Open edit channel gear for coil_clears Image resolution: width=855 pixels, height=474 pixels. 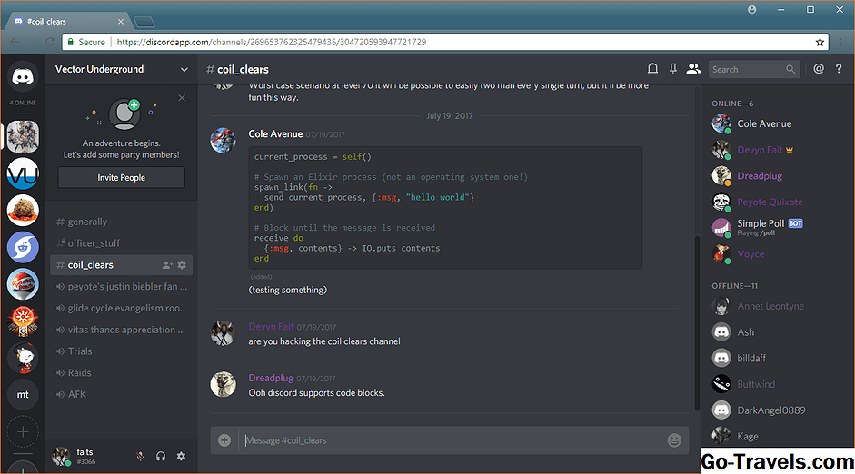pos(182,265)
